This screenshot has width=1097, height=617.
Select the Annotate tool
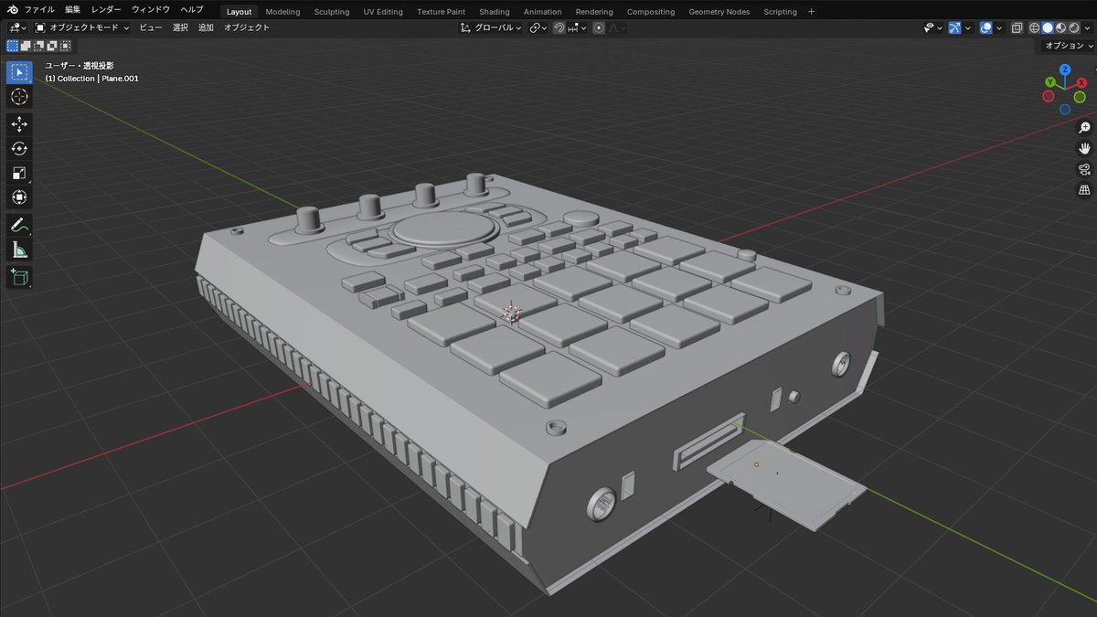pos(18,225)
